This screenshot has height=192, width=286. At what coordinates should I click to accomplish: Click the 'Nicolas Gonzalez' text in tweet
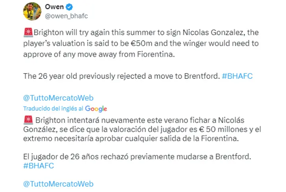click(x=213, y=33)
